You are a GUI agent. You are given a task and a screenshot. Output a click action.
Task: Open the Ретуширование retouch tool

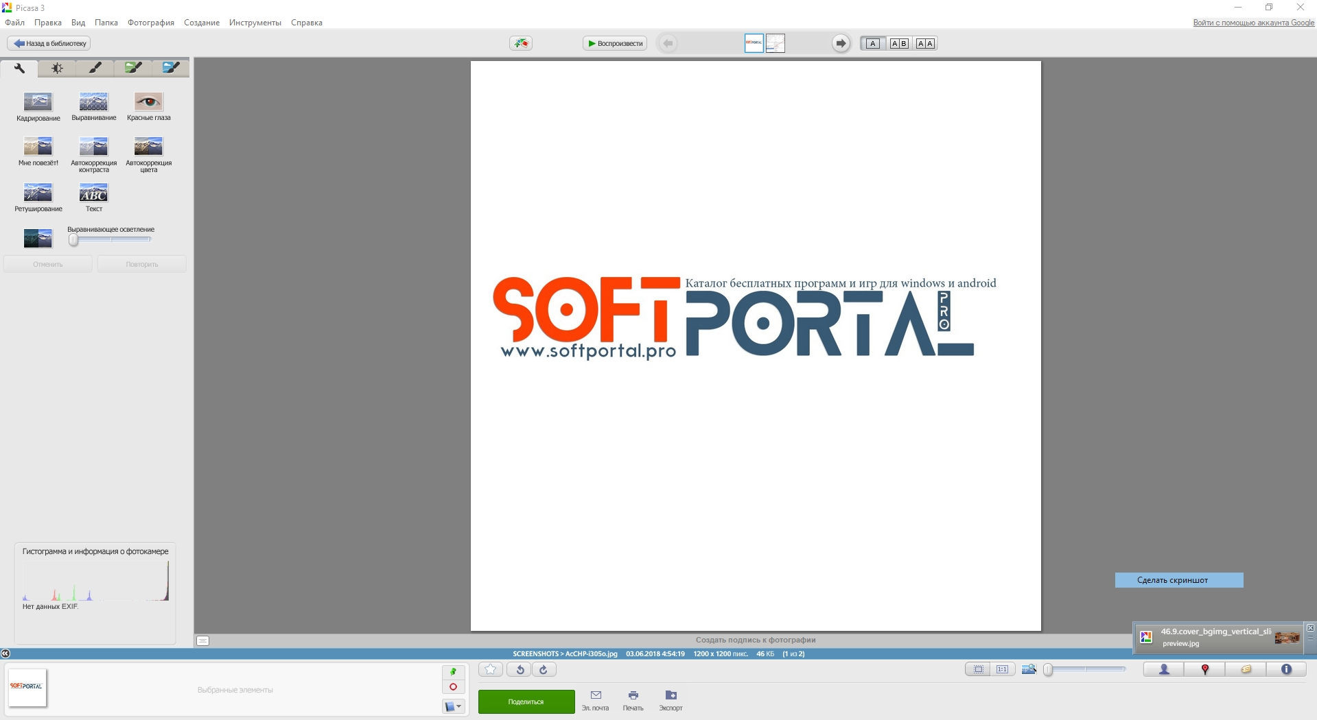[38, 192]
